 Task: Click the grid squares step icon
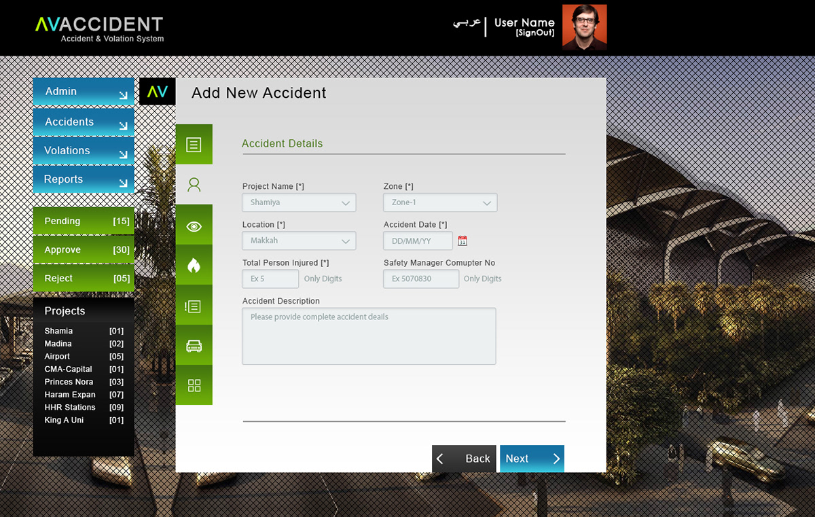point(194,386)
